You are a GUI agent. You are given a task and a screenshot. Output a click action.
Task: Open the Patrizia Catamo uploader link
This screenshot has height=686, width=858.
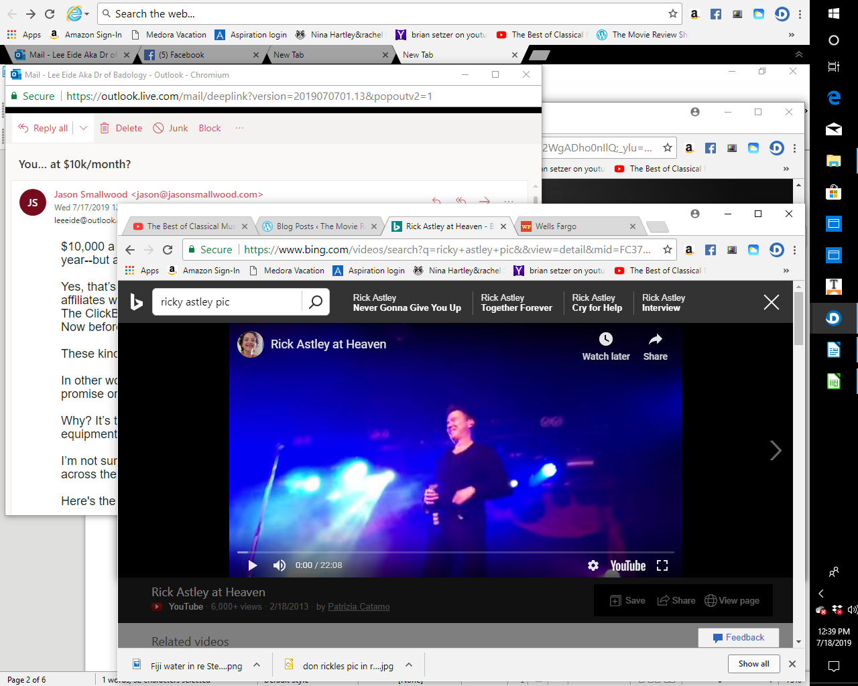pos(359,607)
